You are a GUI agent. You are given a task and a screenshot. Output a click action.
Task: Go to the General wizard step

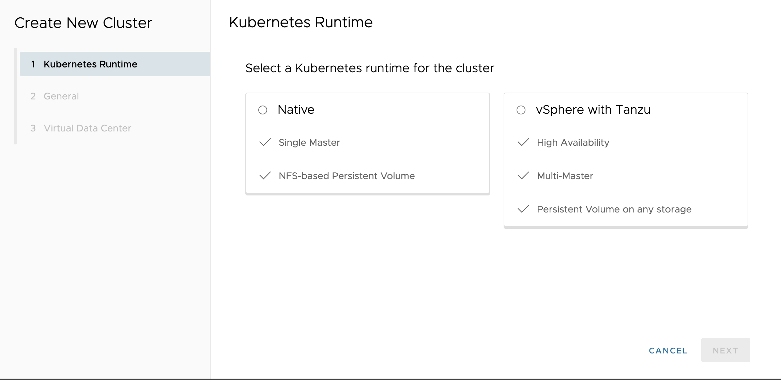tap(61, 96)
